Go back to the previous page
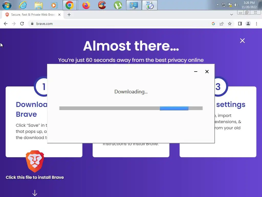The image size is (262, 197). (x=6, y=24)
